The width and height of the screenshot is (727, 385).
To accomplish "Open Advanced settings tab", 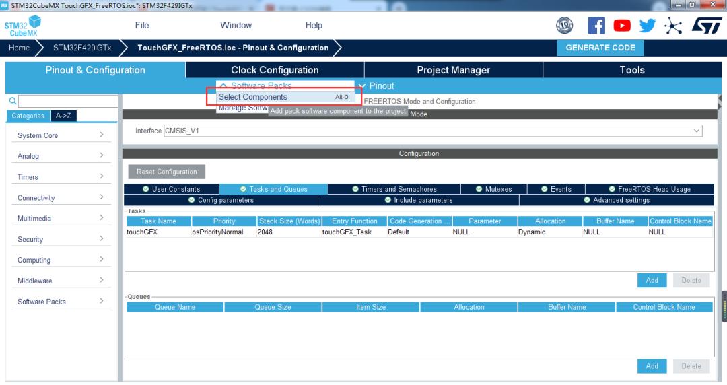I will tap(617, 200).
